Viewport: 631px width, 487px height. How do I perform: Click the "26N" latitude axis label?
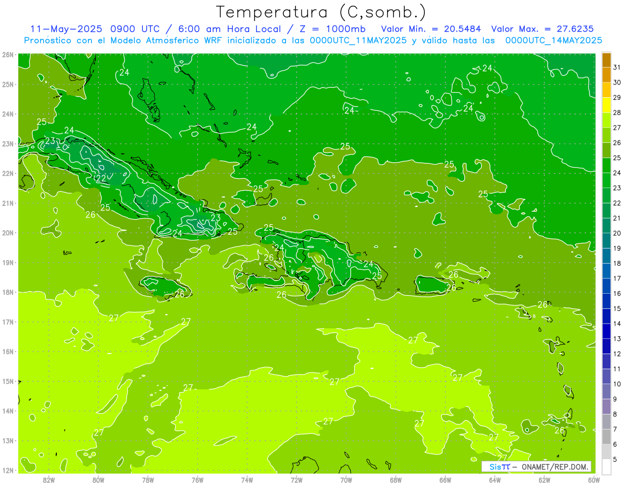pos(7,55)
